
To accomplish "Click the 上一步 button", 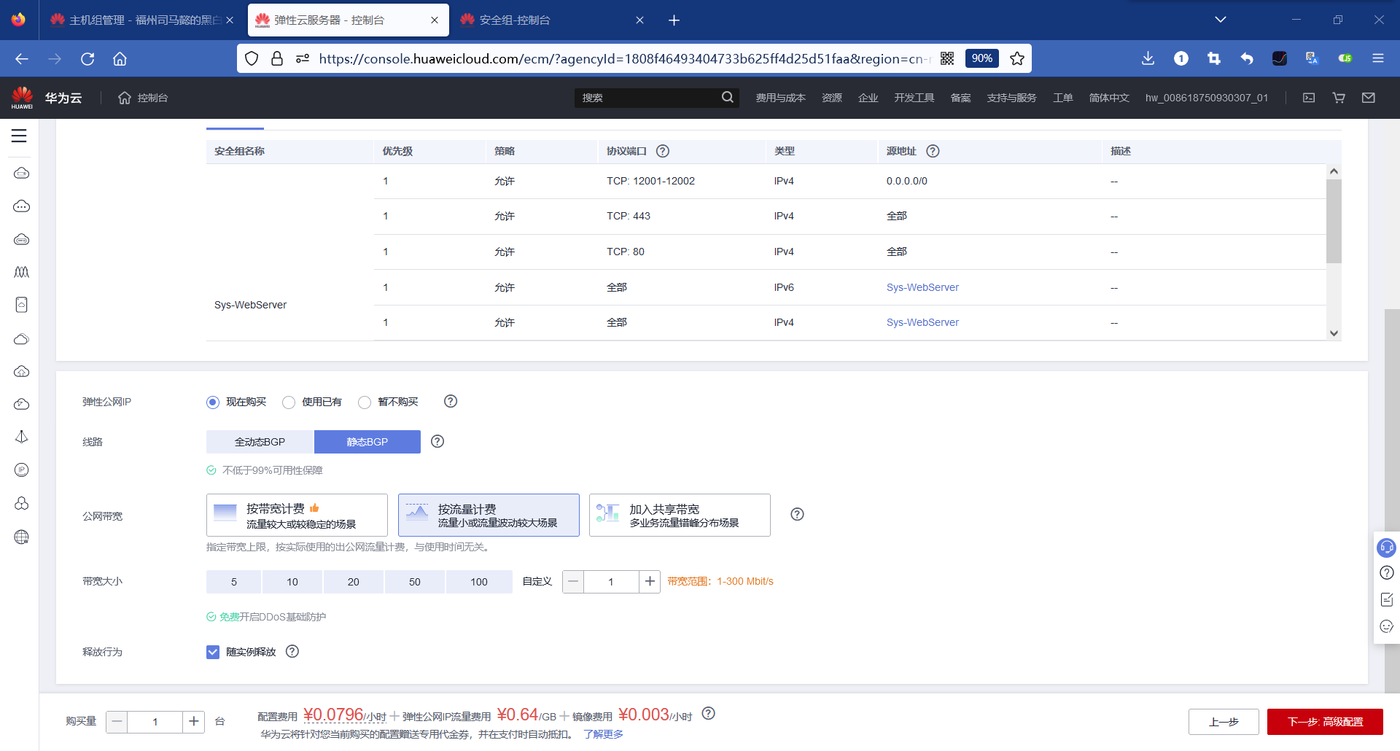I will point(1224,722).
